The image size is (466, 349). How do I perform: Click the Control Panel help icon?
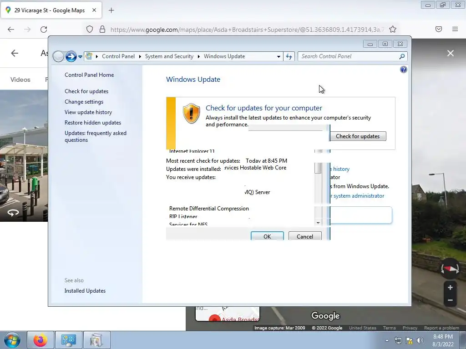click(x=403, y=70)
